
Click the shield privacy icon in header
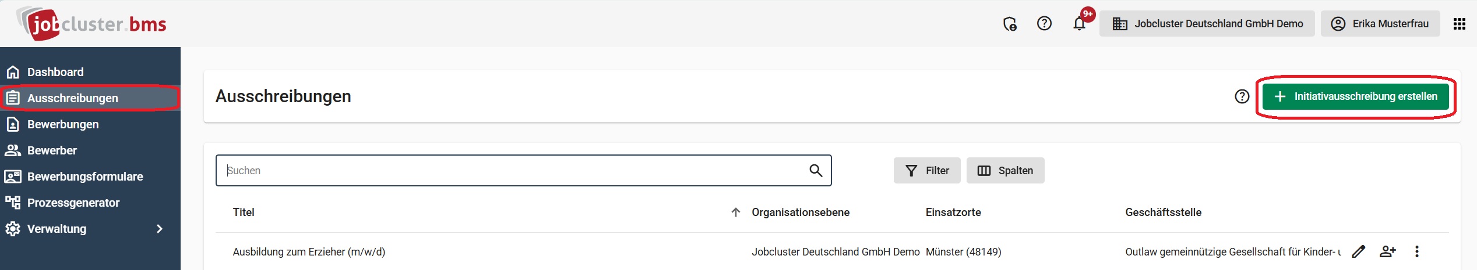[x=1010, y=24]
